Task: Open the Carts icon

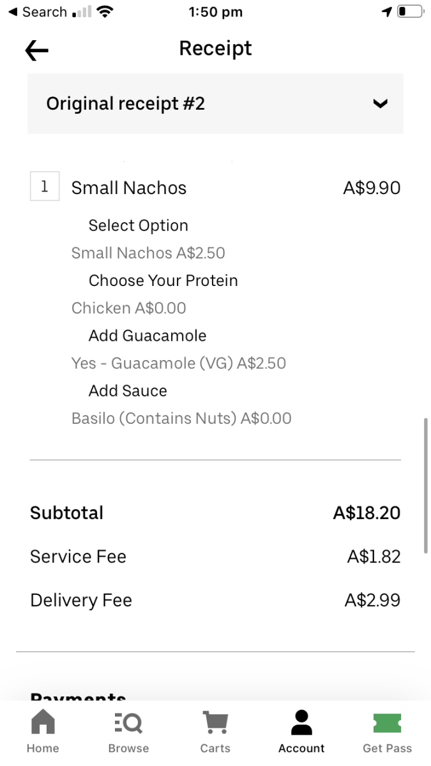Action: 215,723
